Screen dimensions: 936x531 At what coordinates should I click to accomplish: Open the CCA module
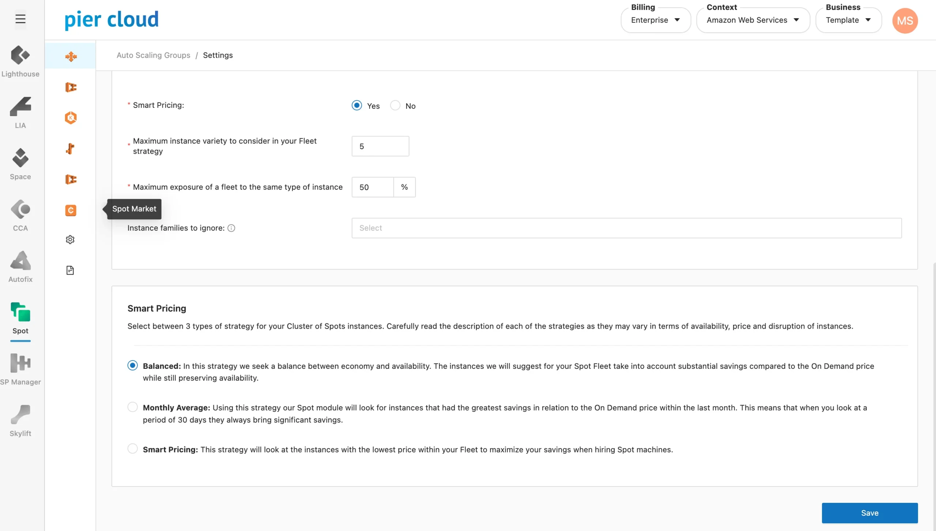(x=20, y=215)
